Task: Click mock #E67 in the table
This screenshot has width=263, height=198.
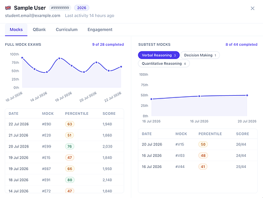Action: (46, 169)
